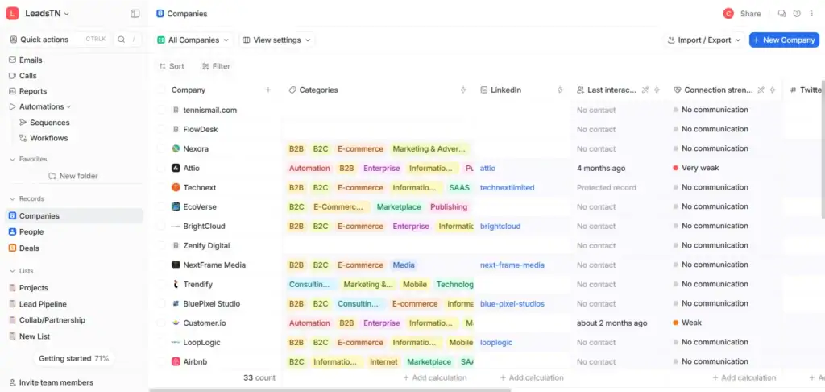Check the Technext row checkbox
This screenshot has height=392, width=825.
(x=161, y=188)
